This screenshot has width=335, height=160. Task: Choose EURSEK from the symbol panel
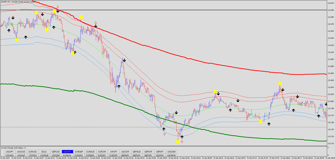tap(102, 155)
